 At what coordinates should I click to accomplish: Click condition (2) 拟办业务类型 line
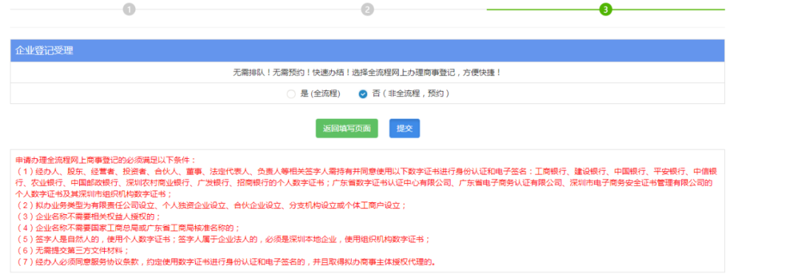(x=211, y=205)
